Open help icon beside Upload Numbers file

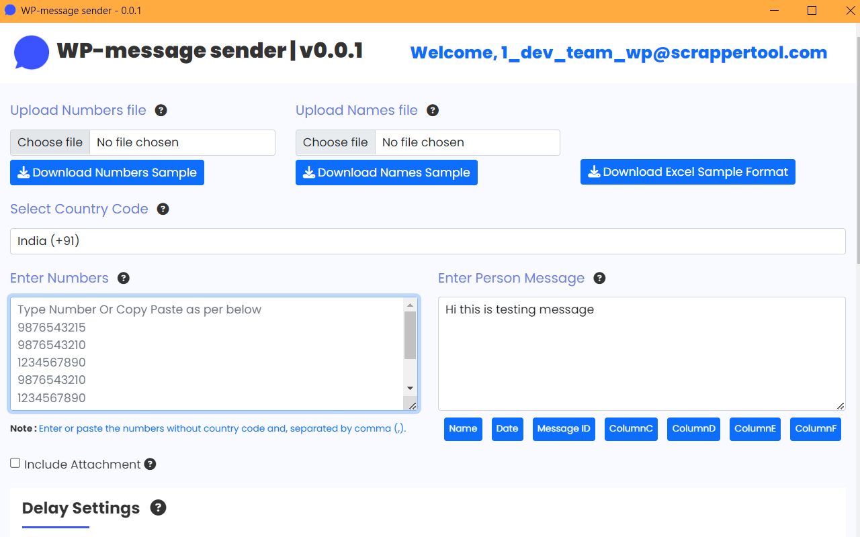(161, 110)
